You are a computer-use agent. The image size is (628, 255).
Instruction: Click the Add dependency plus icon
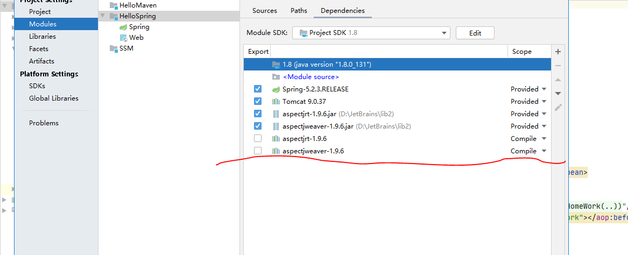click(x=558, y=52)
